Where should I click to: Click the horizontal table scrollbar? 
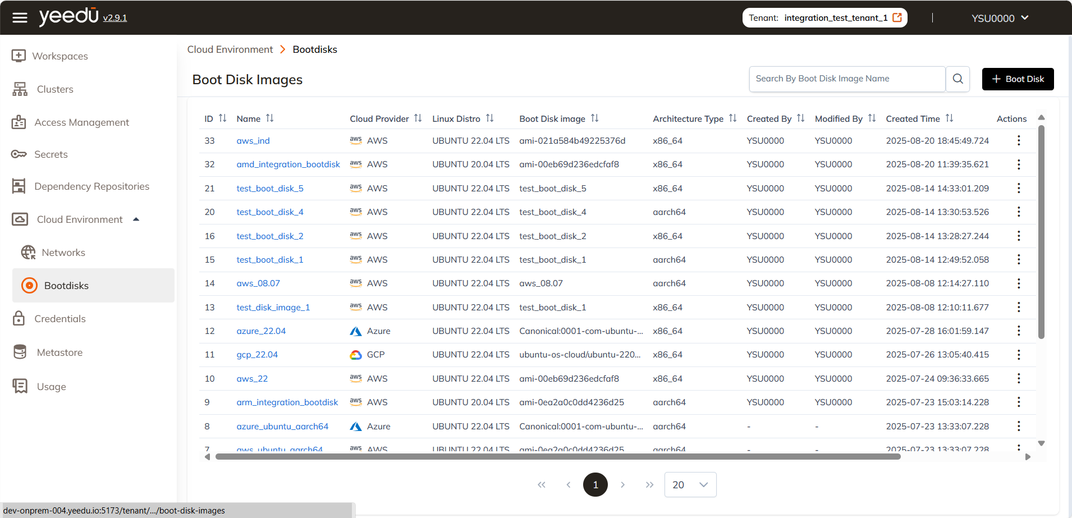click(558, 457)
